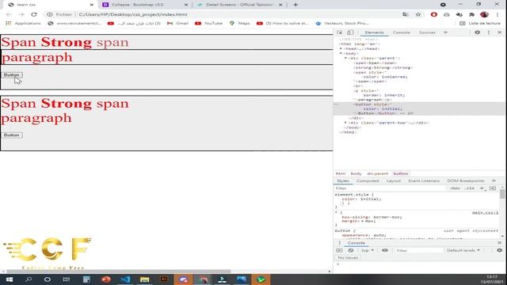Open the translate page icon in address bar

pos(406,14)
